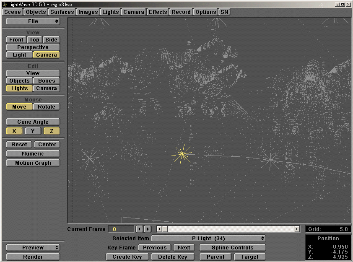Viewport: 353px width, 262px height.
Task: Open the Preview dropdown menu
Action: pos(33,247)
